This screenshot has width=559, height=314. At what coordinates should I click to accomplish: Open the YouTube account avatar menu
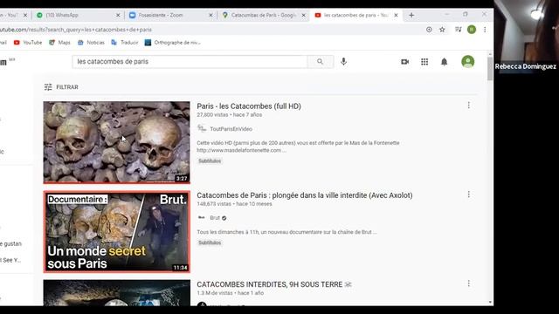tap(468, 62)
